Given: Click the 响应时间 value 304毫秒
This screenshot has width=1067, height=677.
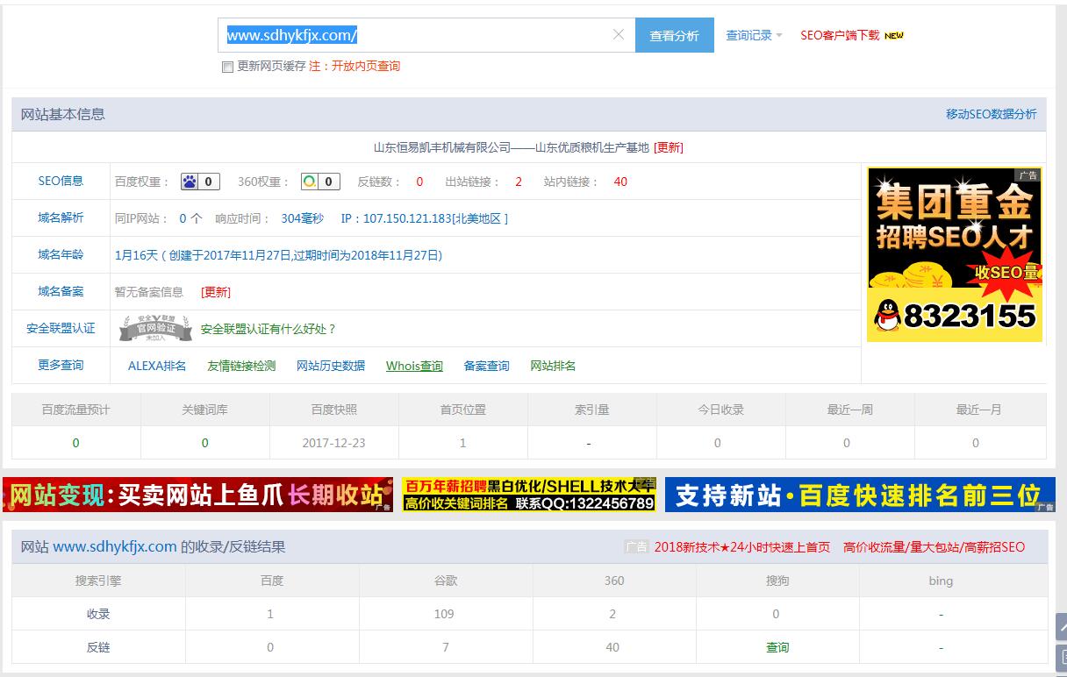Looking at the screenshot, I should 302,218.
